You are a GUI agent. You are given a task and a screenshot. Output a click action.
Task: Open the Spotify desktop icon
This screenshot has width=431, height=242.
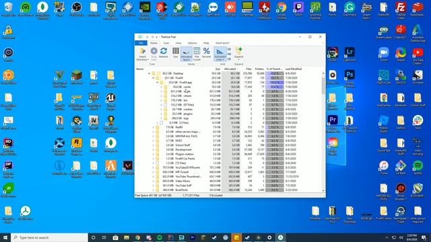(418, 167)
